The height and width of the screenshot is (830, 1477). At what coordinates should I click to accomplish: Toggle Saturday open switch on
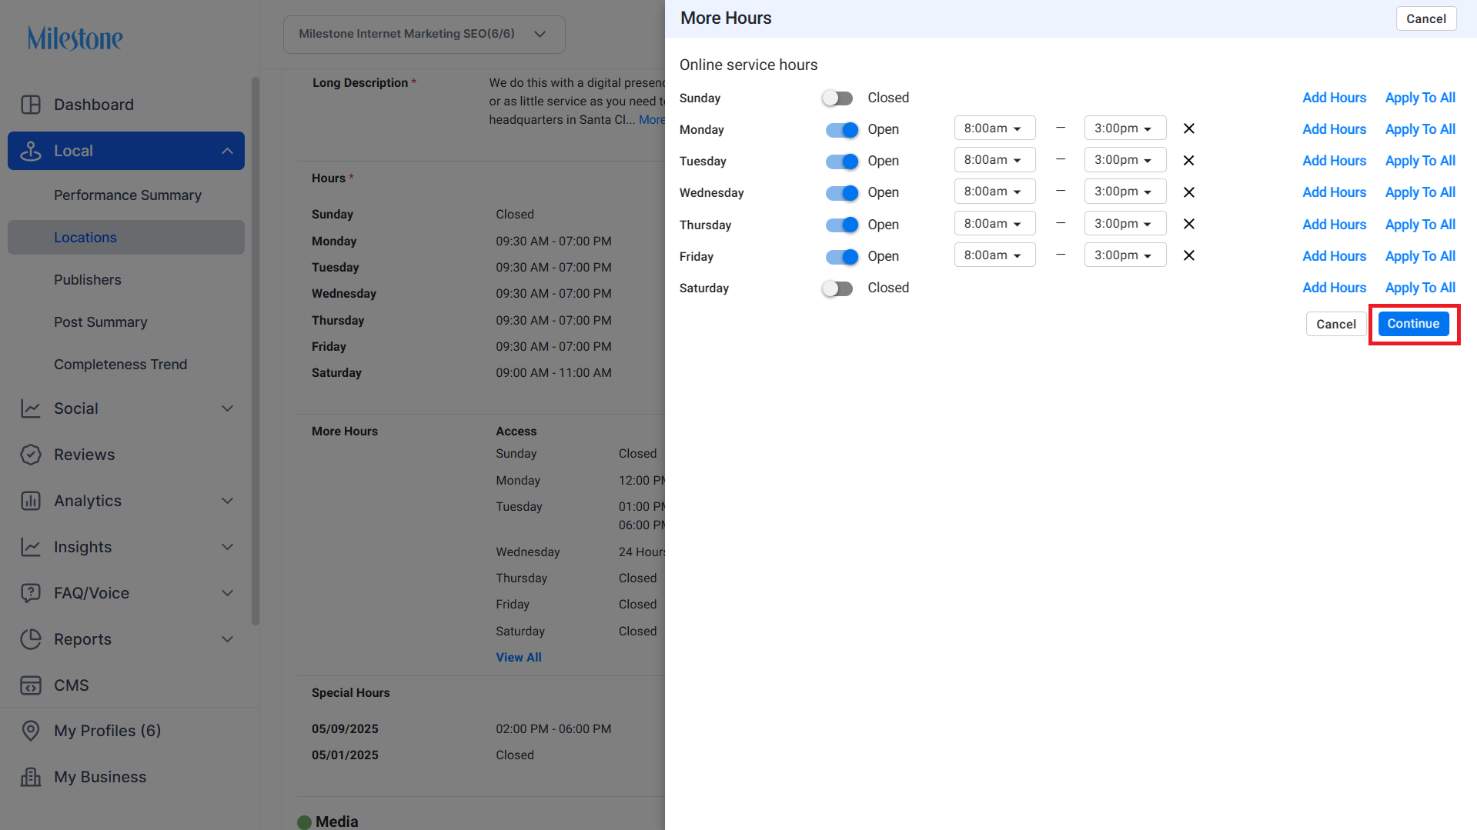837,288
